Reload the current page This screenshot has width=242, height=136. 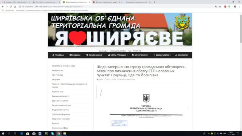[11, 7]
